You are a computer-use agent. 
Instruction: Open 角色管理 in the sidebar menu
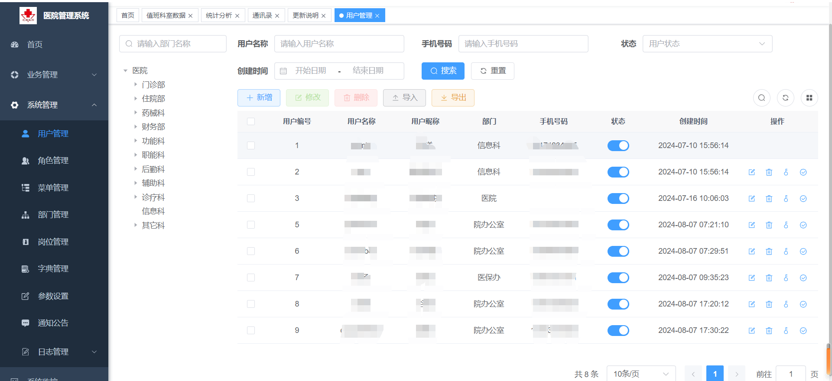tap(53, 161)
